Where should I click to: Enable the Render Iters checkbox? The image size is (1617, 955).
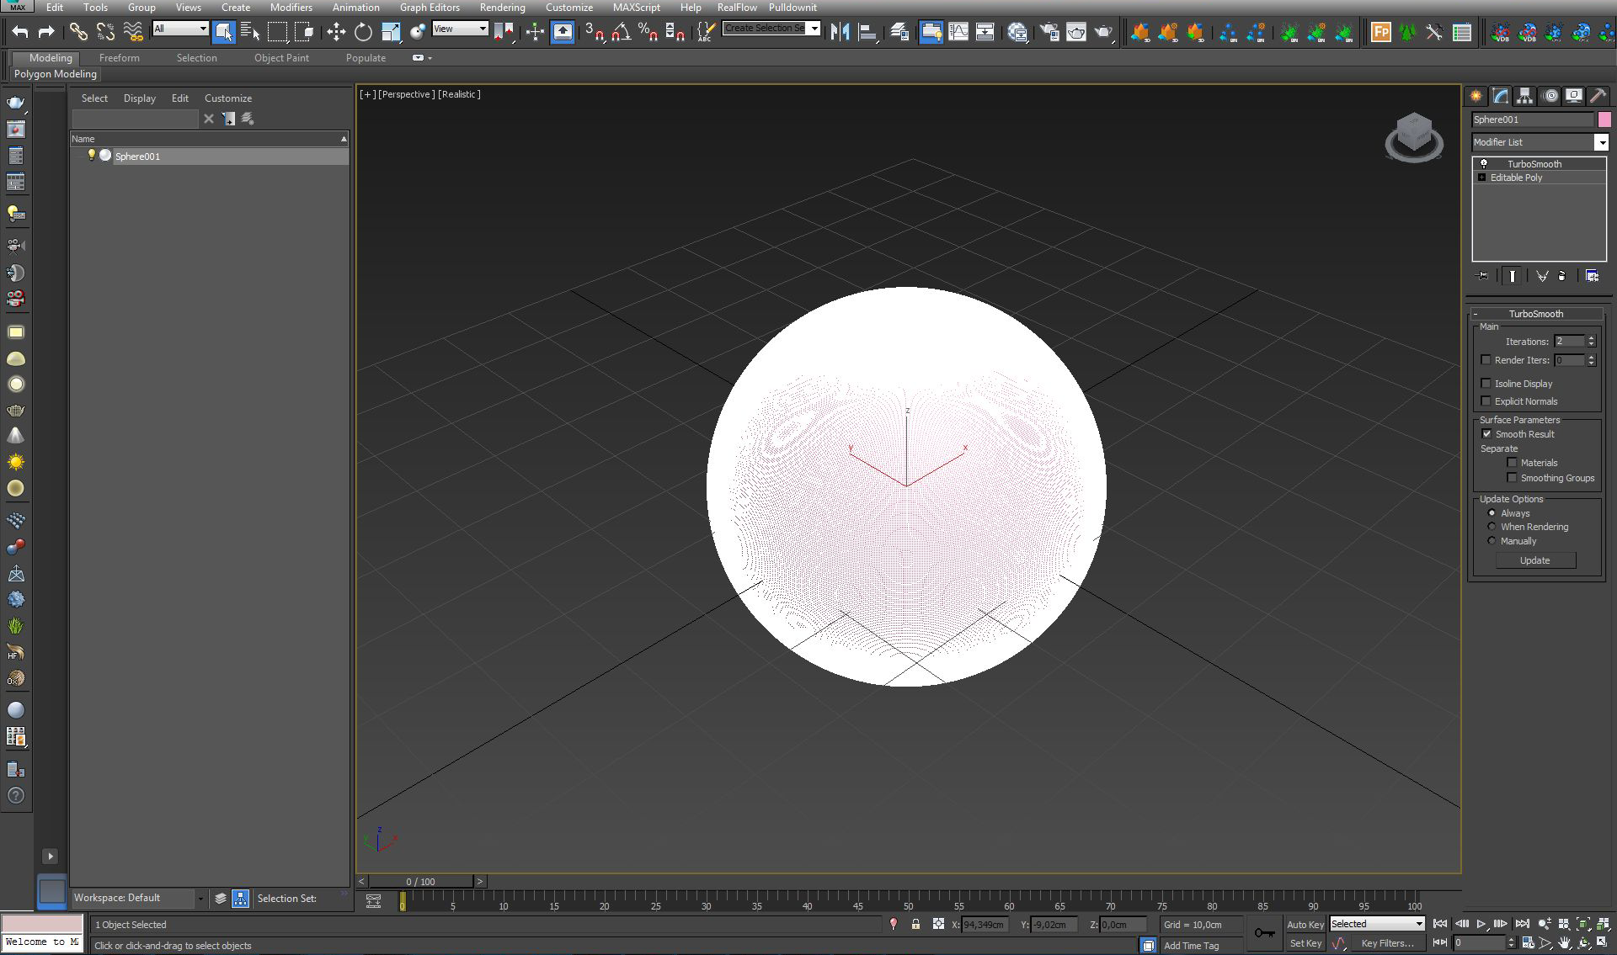pyautogui.click(x=1486, y=360)
